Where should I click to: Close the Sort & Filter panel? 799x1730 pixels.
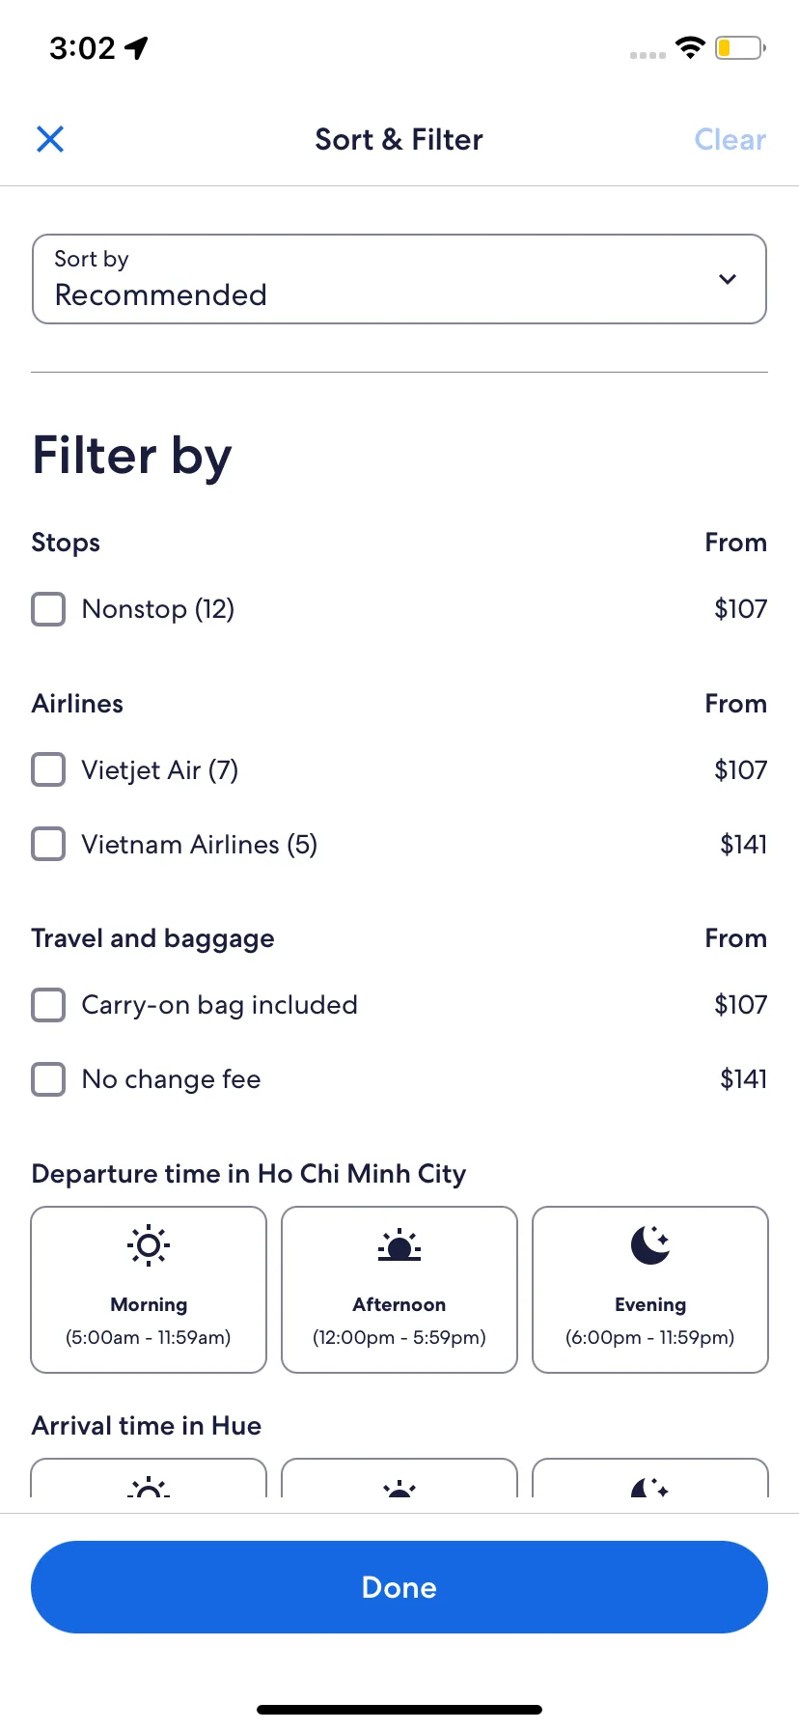(50, 139)
